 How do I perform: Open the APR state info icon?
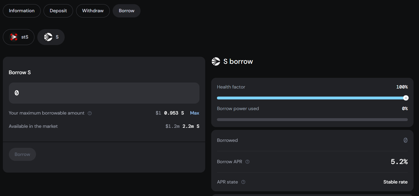click(243, 182)
